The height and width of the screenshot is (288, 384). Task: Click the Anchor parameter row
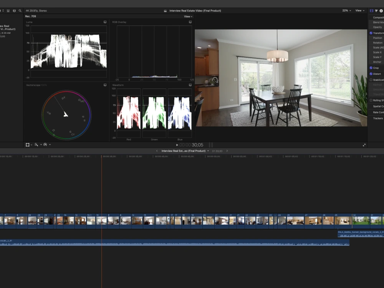tap(376, 62)
